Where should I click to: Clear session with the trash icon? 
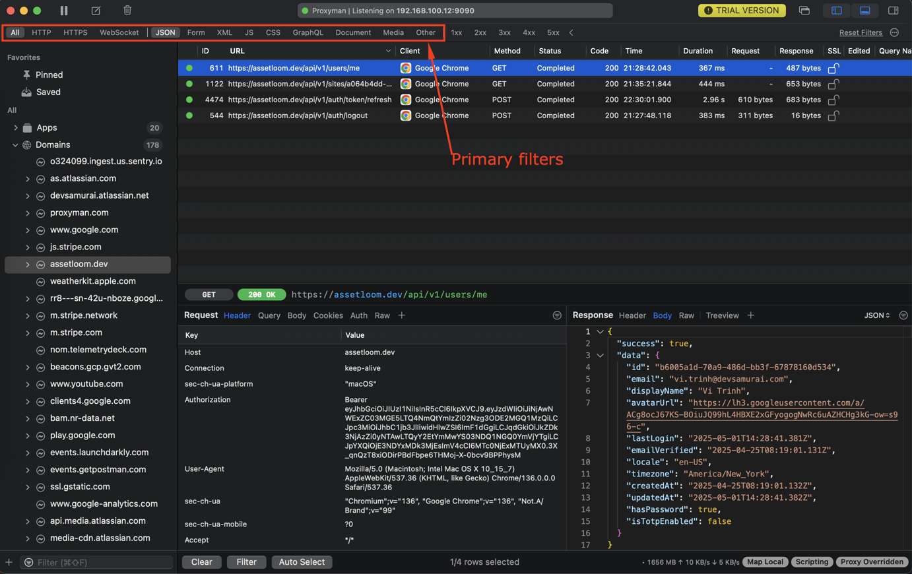127,10
